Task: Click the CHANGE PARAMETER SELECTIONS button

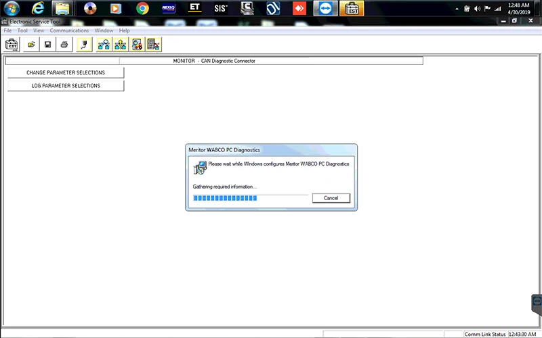Action: point(66,73)
